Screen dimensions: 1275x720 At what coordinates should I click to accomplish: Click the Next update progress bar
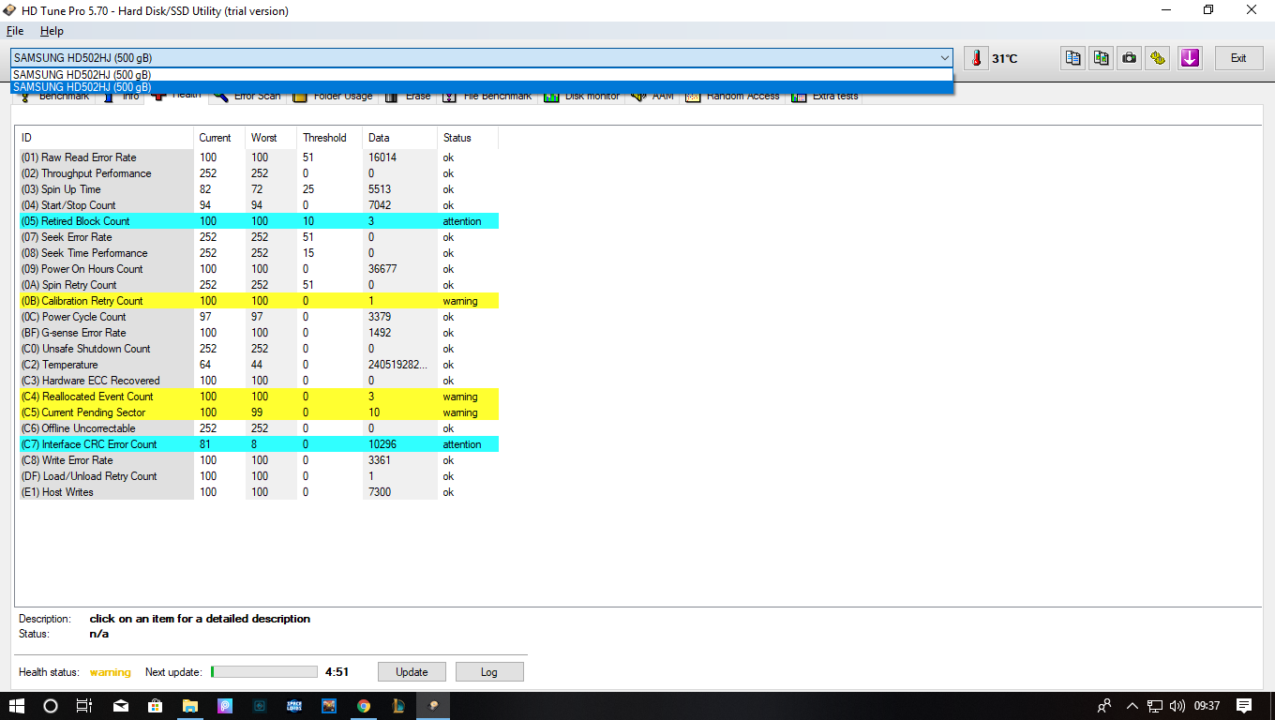point(264,672)
